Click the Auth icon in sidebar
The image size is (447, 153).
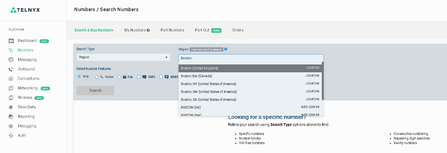click(x=11, y=136)
